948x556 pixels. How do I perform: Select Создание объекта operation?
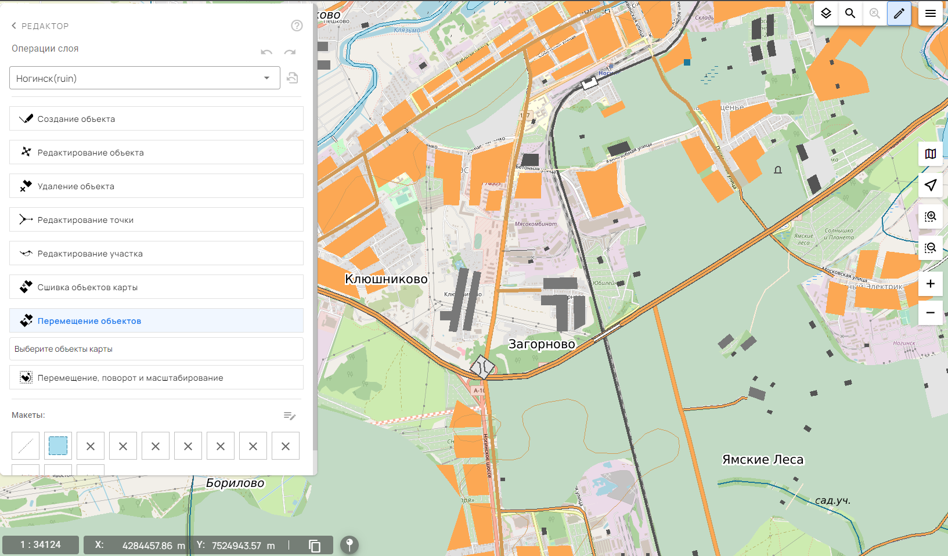(x=156, y=119)
